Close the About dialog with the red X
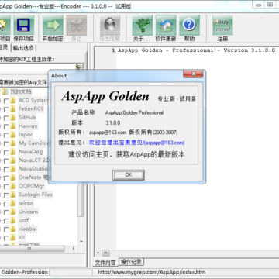The image size is (279, 279). click(x=193, y=74)
